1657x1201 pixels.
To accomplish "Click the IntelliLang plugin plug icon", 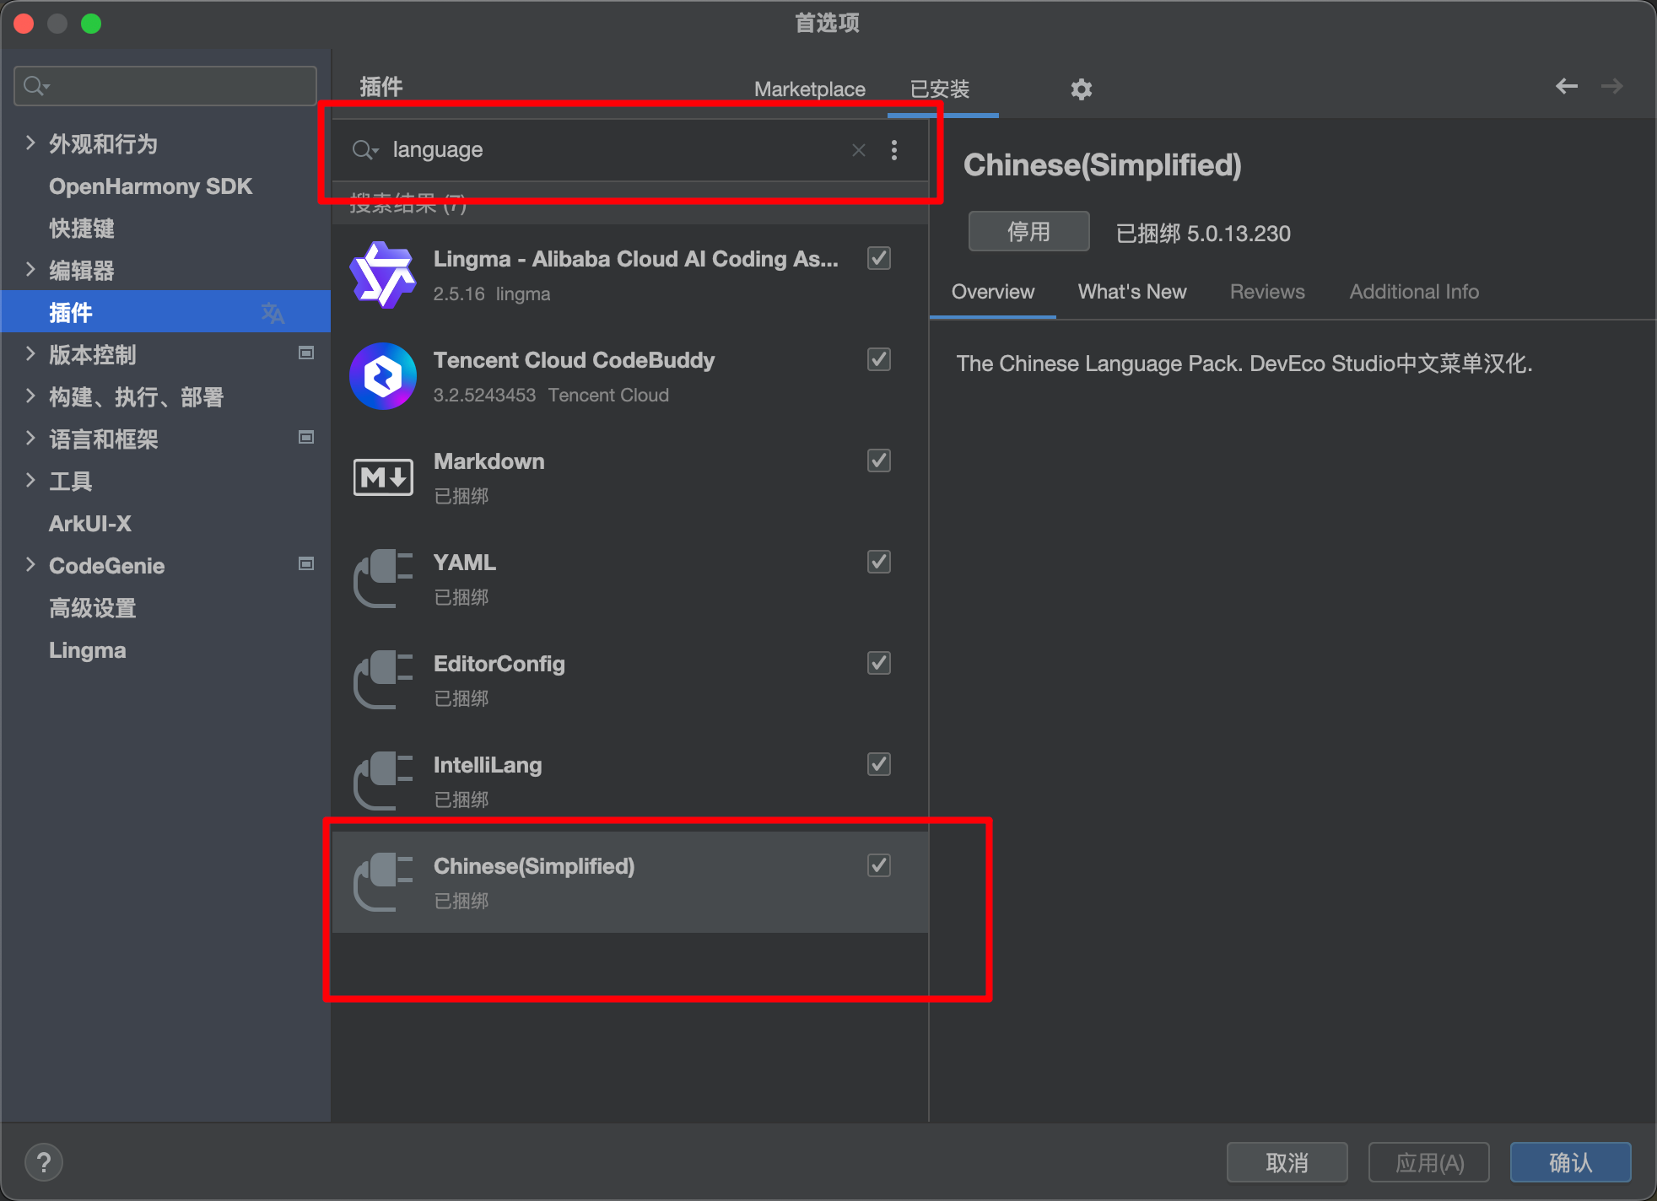I will click(x=383, y=781).
